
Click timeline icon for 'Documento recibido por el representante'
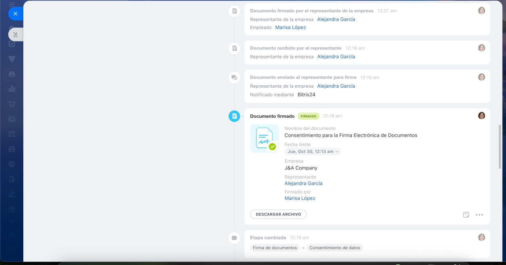coord(234,48)
